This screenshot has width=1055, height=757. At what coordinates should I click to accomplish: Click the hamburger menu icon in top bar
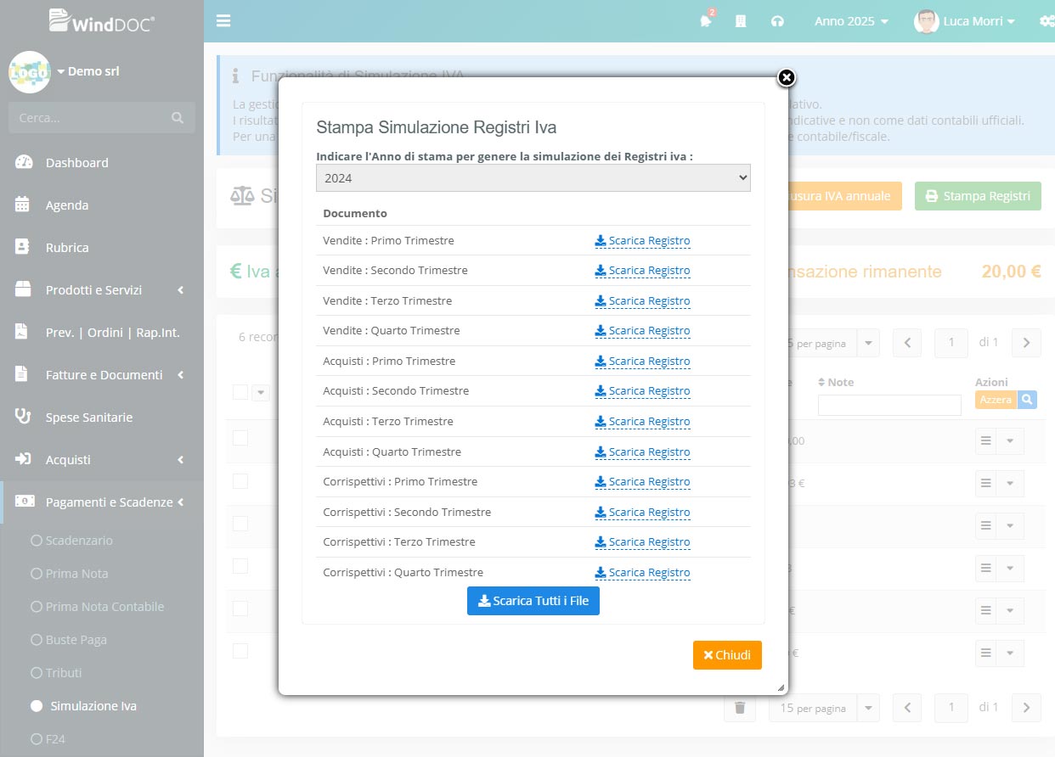[x=223, y=21]
